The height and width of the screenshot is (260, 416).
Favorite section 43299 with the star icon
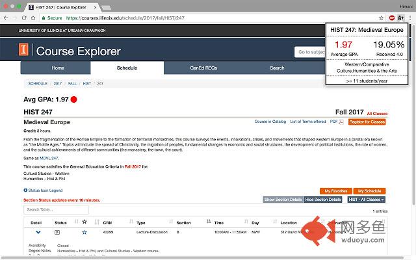(84, 233)
